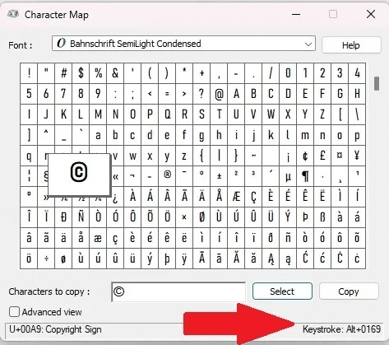Select the Æ ligature character cell
Viewport: 389px width, 345px height.
point(236,197)
